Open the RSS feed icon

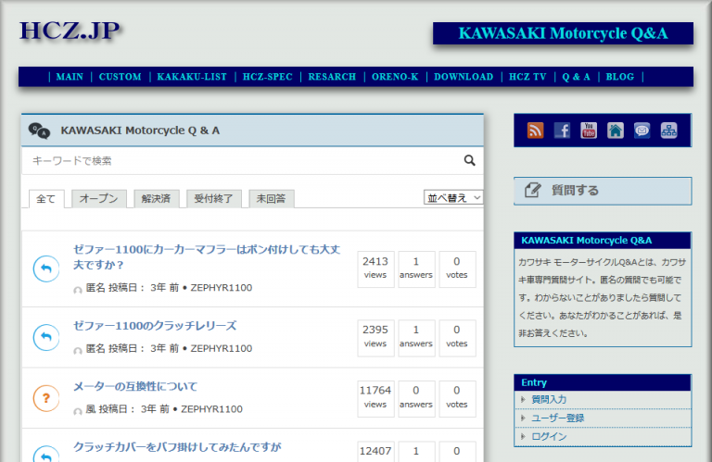pyautogui.click(x=535, y=131)
